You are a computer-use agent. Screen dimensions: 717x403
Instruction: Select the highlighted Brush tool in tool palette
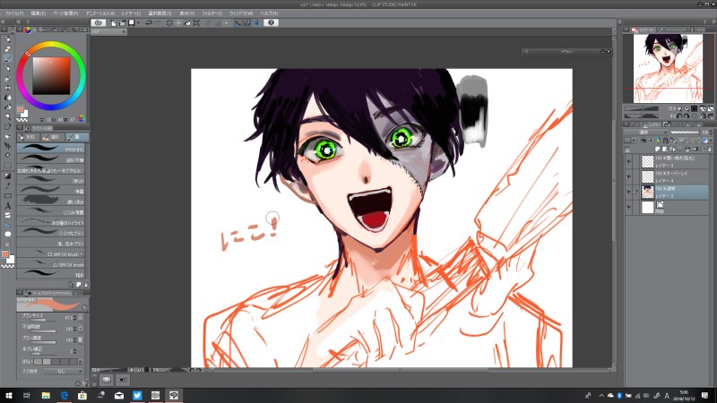point(8,58)
